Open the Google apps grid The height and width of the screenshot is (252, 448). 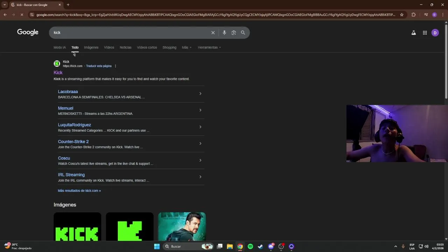pos(425,33)
